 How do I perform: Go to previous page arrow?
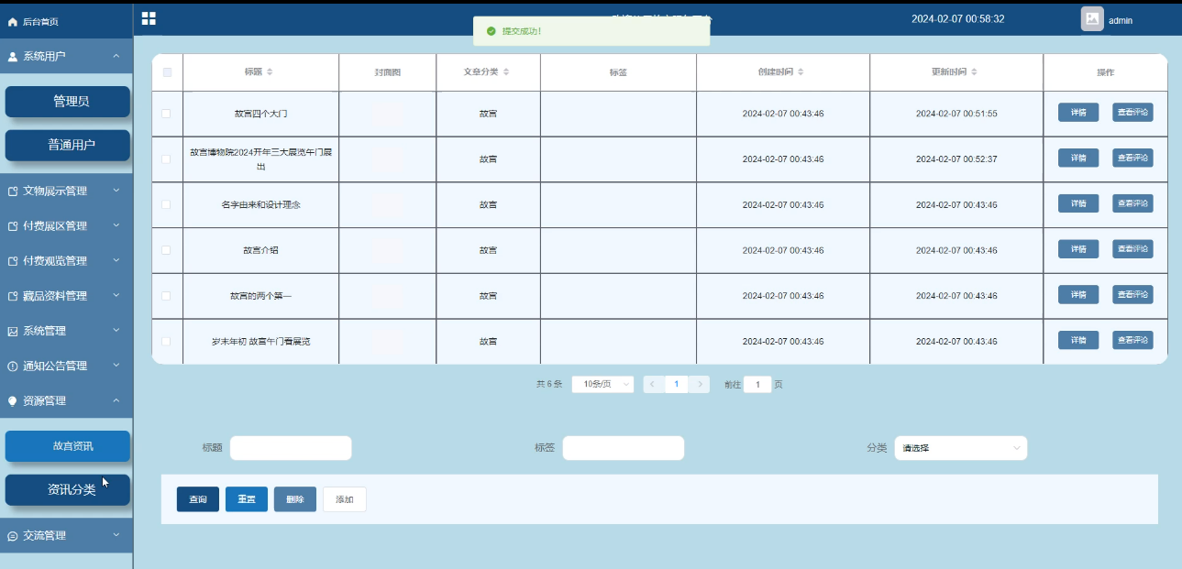(x=653, y=385)
